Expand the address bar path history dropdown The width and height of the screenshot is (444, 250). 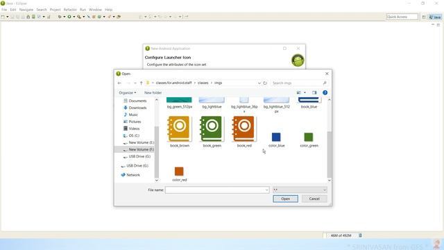coord(259,83)
